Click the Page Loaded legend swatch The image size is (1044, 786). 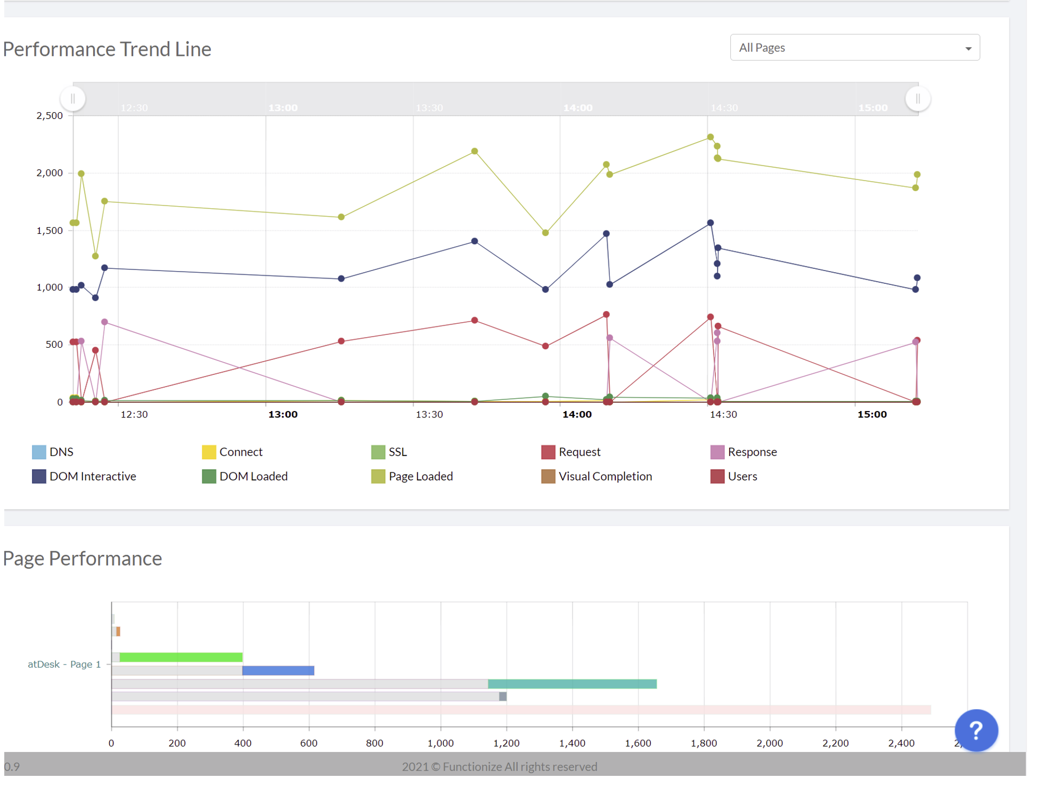click(x=378, y=476)
